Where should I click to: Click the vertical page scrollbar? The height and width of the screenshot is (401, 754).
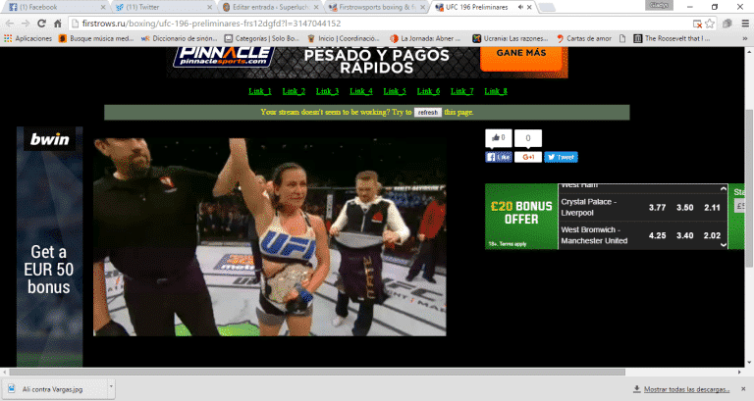[x=749, y=188]
